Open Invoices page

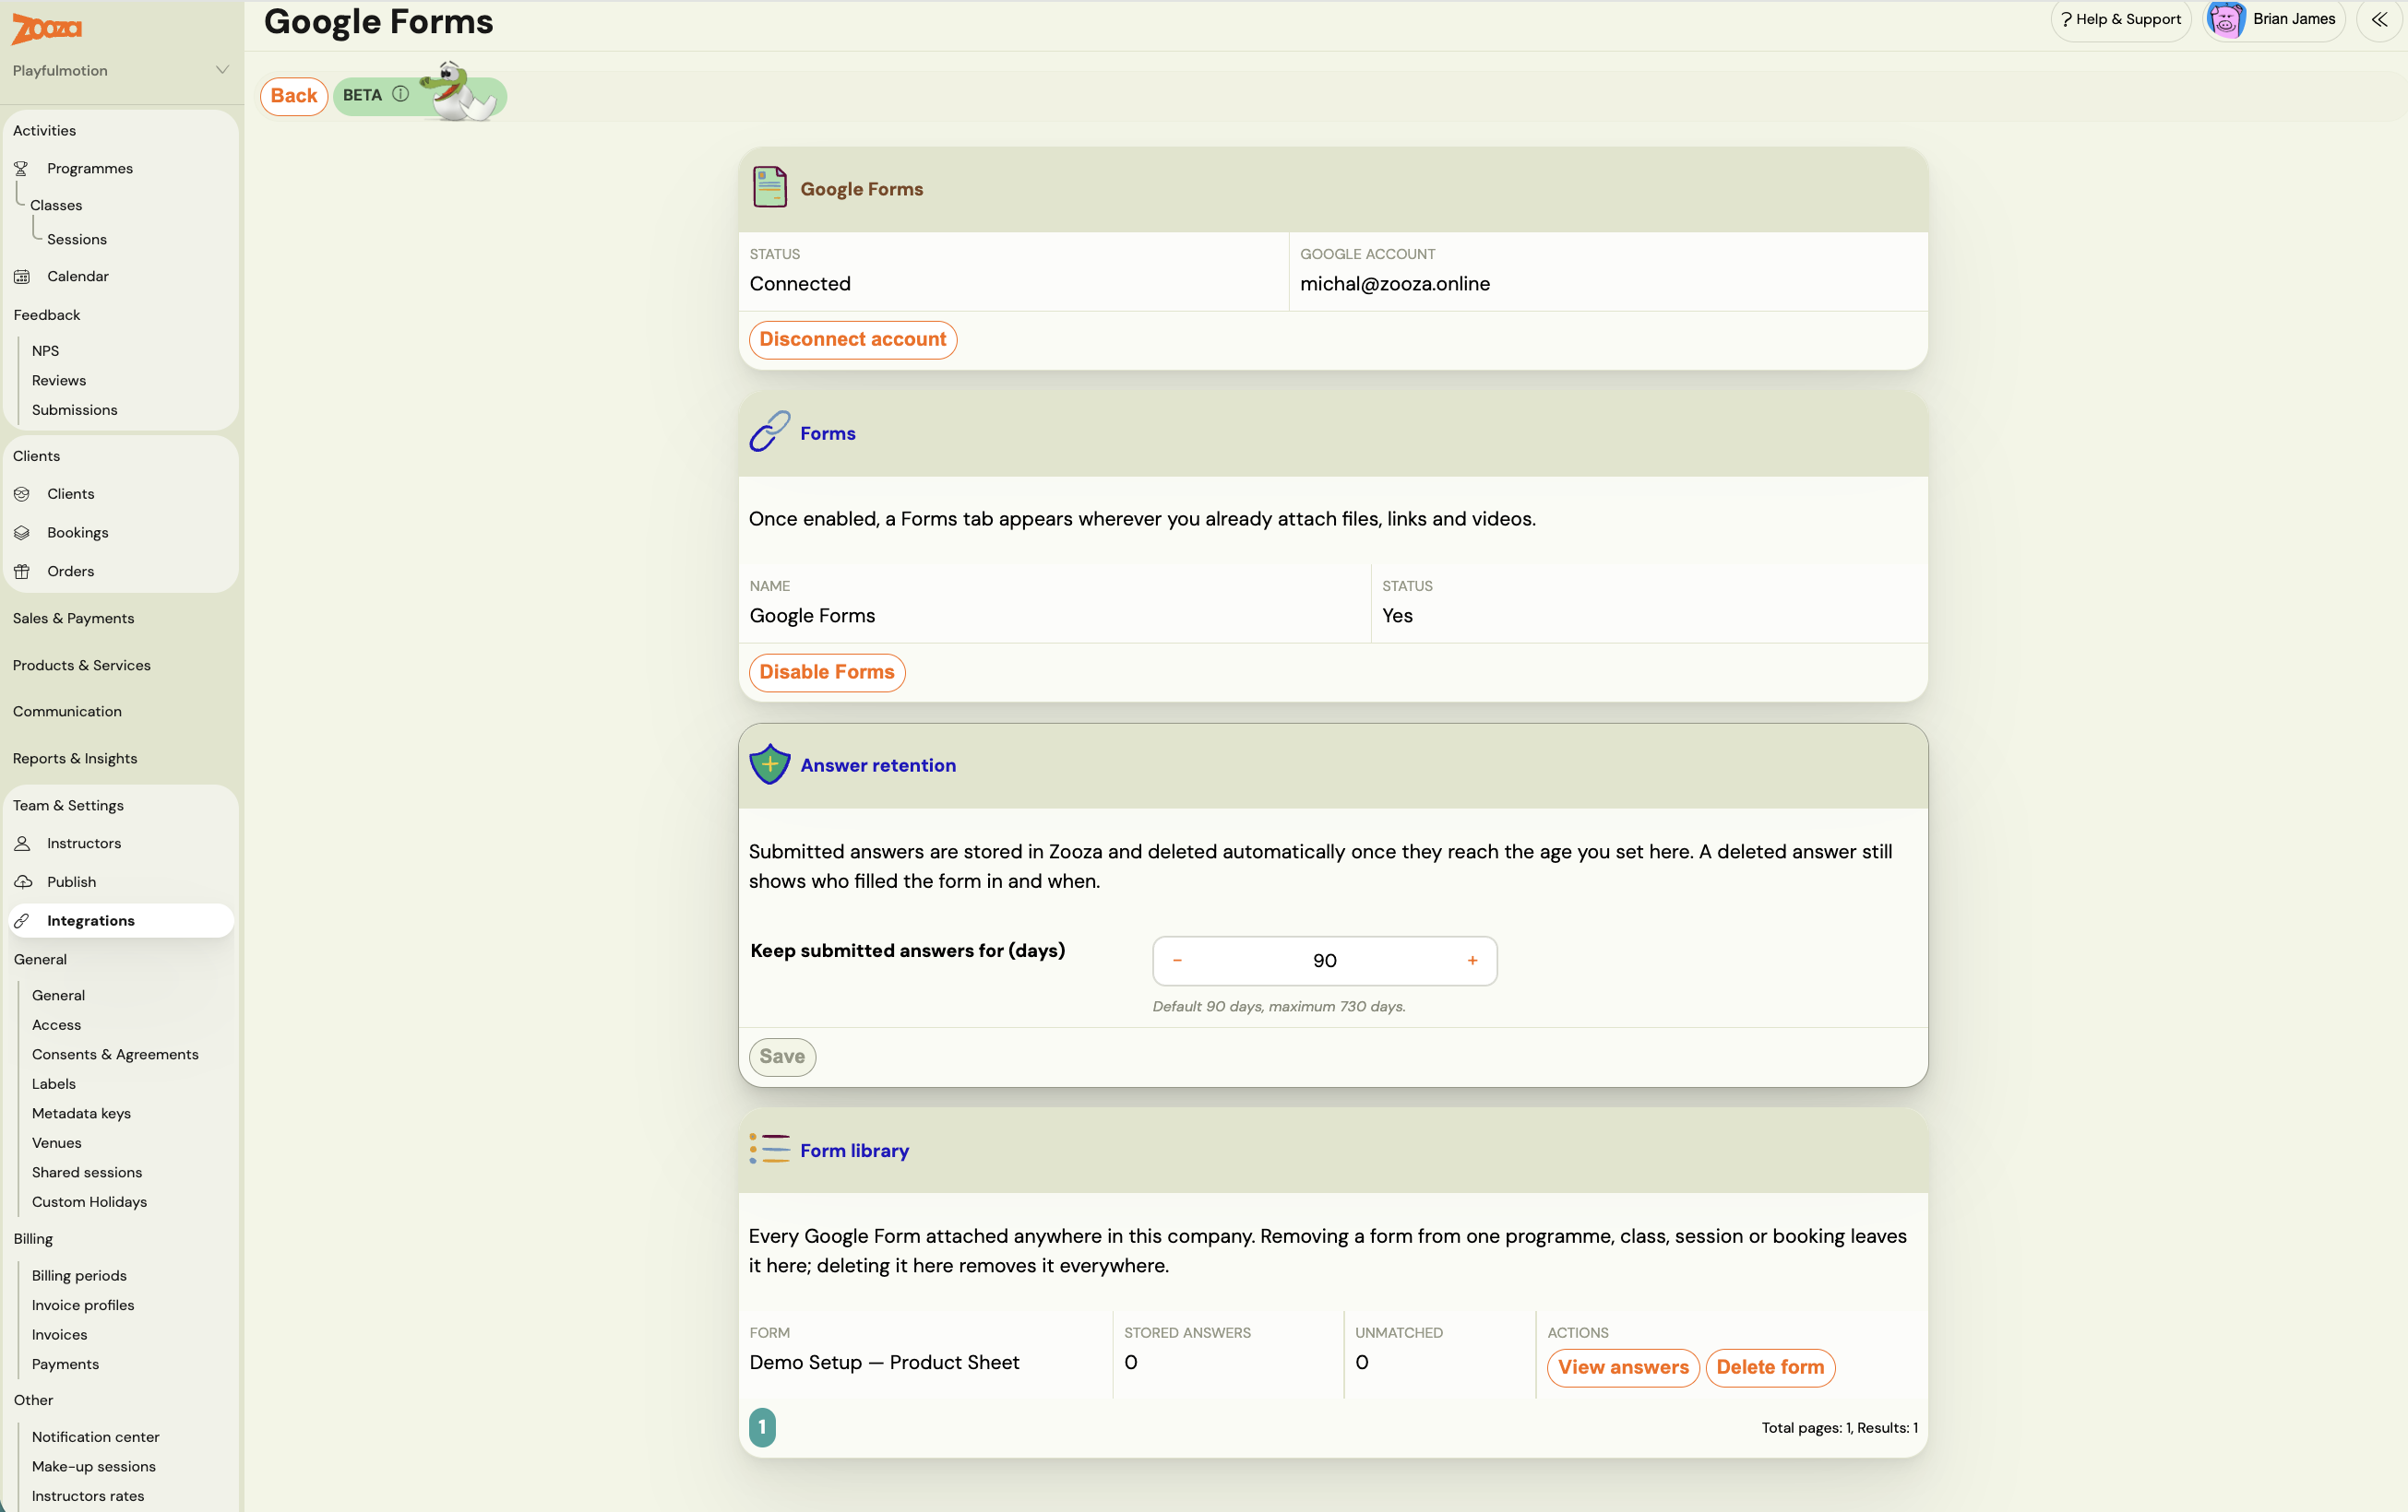tap(59, 1335)
